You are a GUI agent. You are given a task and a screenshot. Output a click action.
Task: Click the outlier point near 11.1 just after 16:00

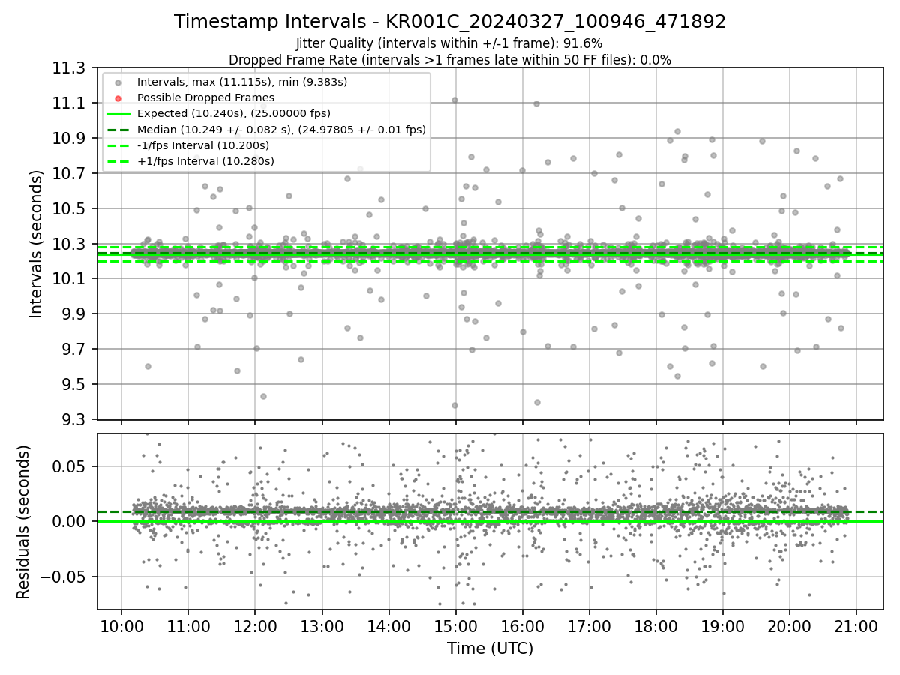point(536,103)
